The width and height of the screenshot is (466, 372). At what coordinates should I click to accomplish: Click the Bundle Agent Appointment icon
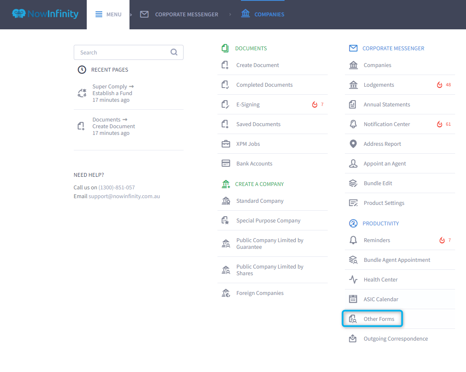pos(353,260)
